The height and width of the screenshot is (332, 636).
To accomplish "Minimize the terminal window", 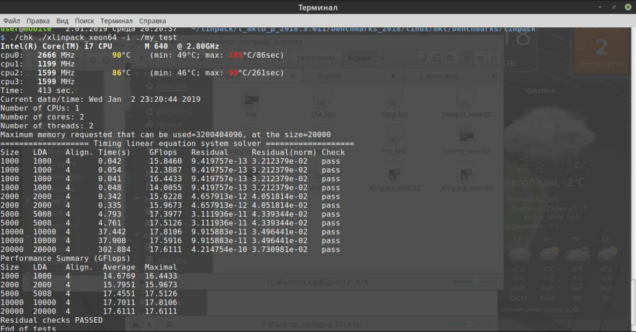I will tap(600, 7).
